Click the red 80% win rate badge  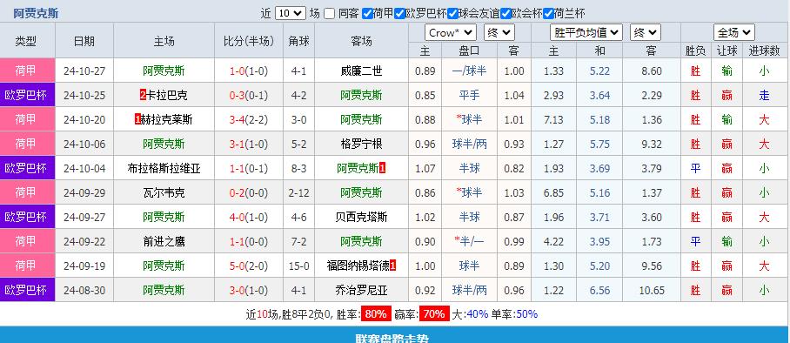[376, 314]
